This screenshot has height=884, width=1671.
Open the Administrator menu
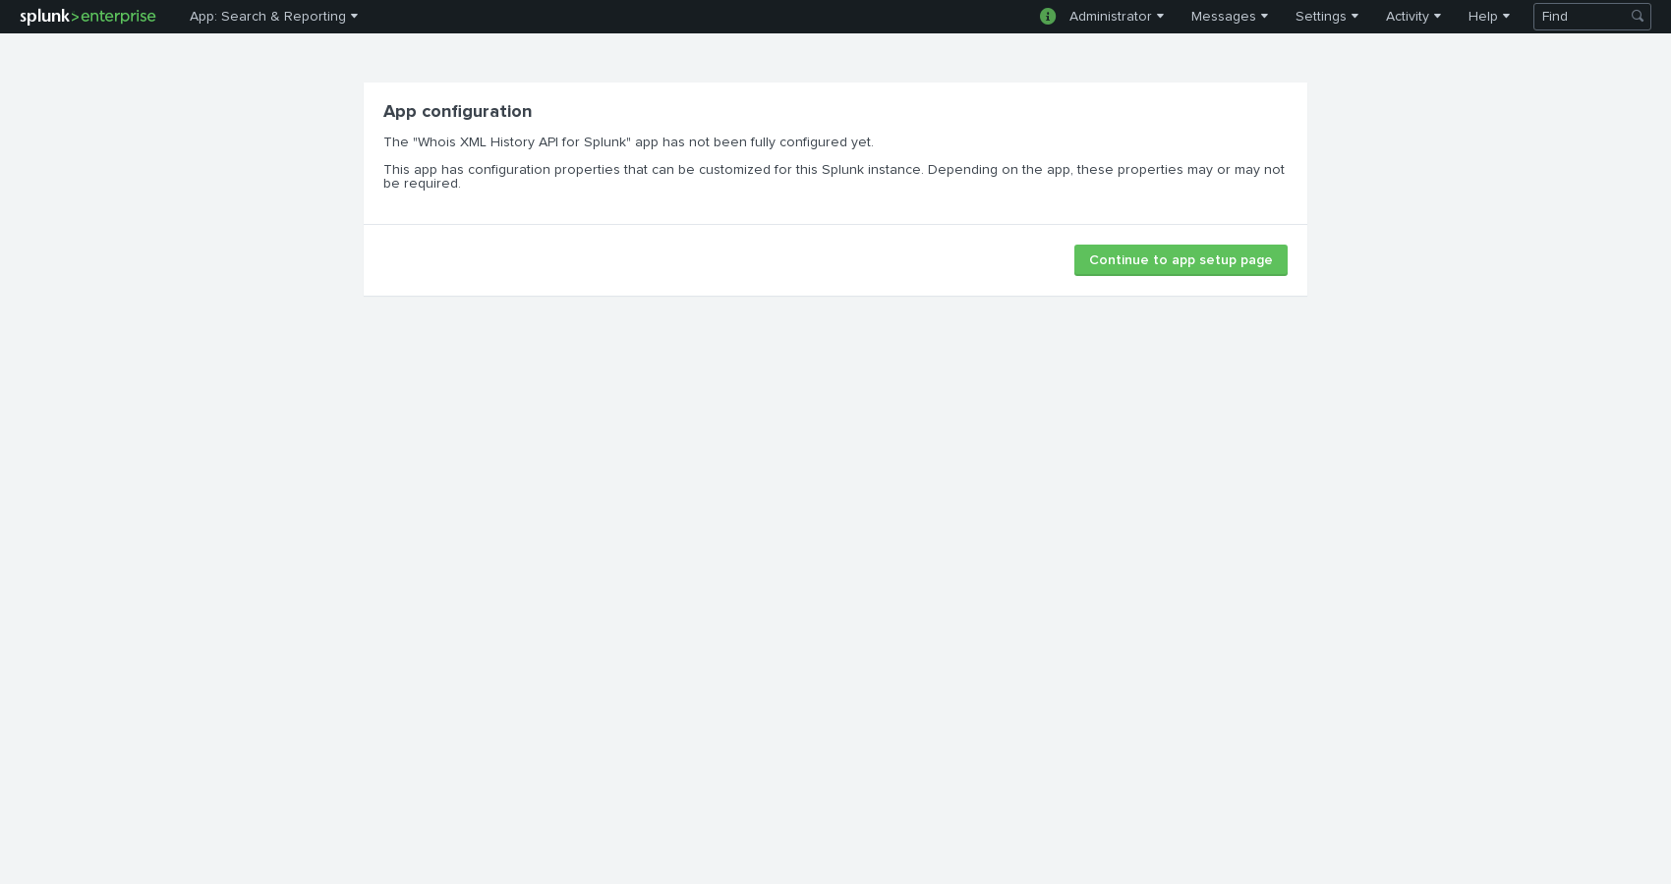[x=1117, y=17]
